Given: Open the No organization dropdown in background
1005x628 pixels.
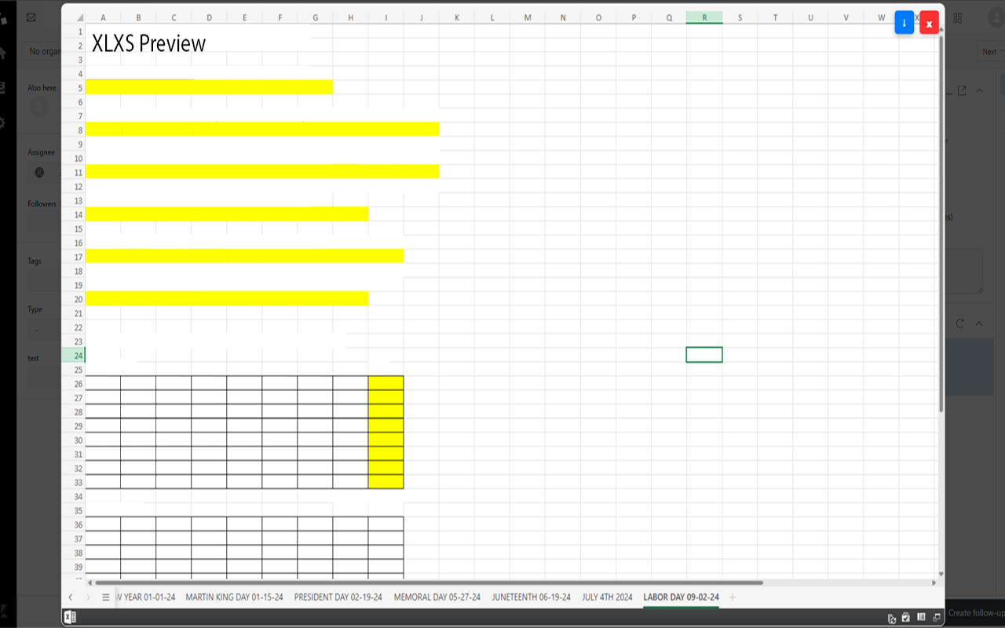Looking at the screenshot, I should (42, 52).
